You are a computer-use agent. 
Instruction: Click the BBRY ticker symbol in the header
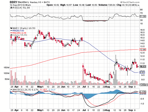pos(13,2)
